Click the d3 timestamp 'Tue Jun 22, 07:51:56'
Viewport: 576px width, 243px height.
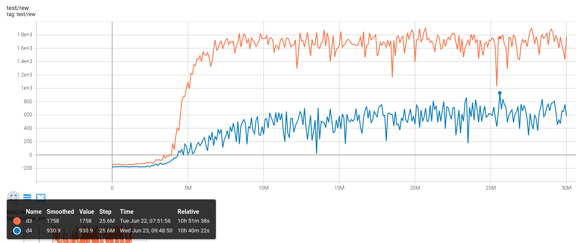[145, 221]
